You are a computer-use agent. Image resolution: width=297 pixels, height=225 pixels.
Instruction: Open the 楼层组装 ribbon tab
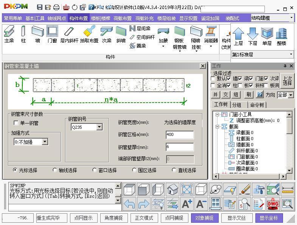166,18
